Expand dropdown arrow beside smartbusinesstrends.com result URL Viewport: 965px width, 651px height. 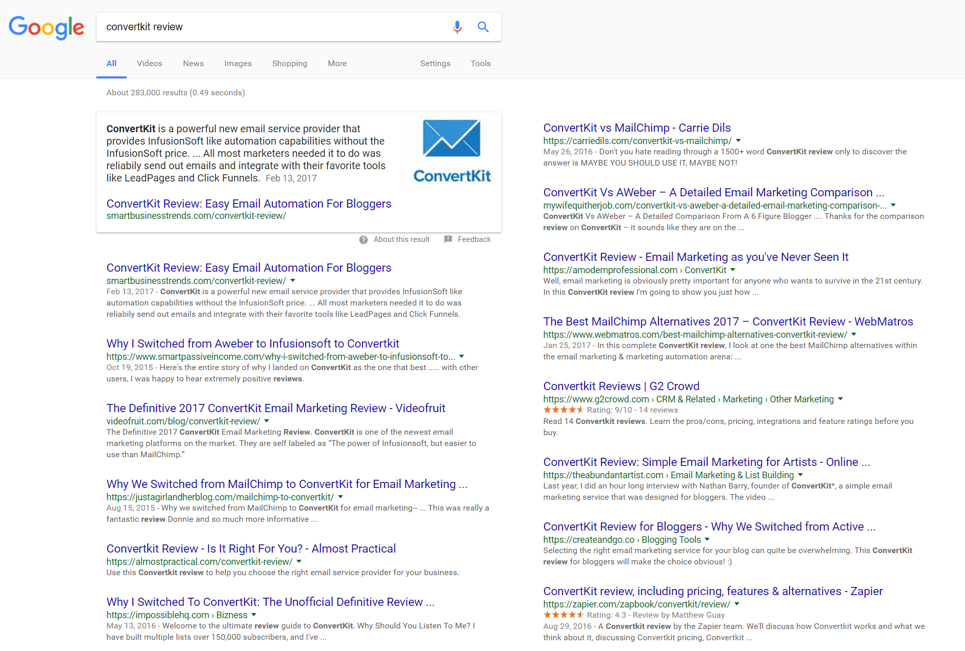point(293,280)
